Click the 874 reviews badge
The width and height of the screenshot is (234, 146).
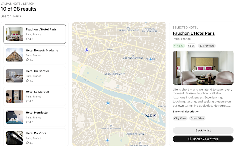pyautogui.click(x=206, y=46)
